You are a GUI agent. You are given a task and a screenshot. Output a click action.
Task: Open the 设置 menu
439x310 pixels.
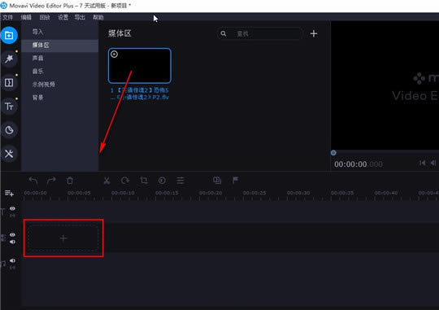(63, 17)
